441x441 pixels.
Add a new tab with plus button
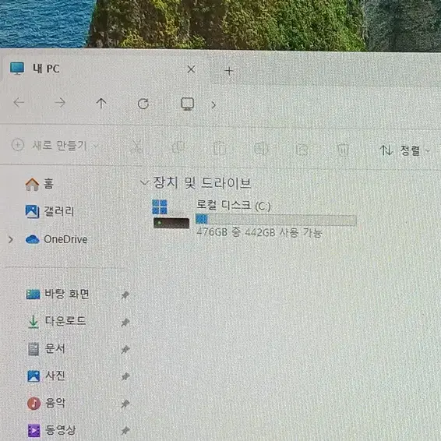point(229,71)
